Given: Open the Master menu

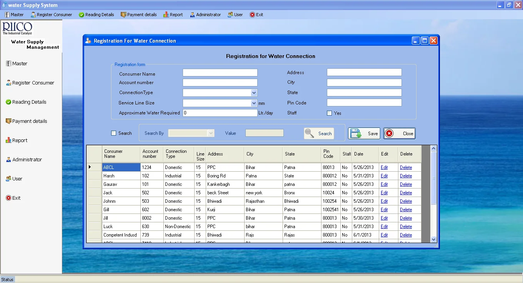Looking at the screenshot, I should pyautogui.click(x=14, y=15).
